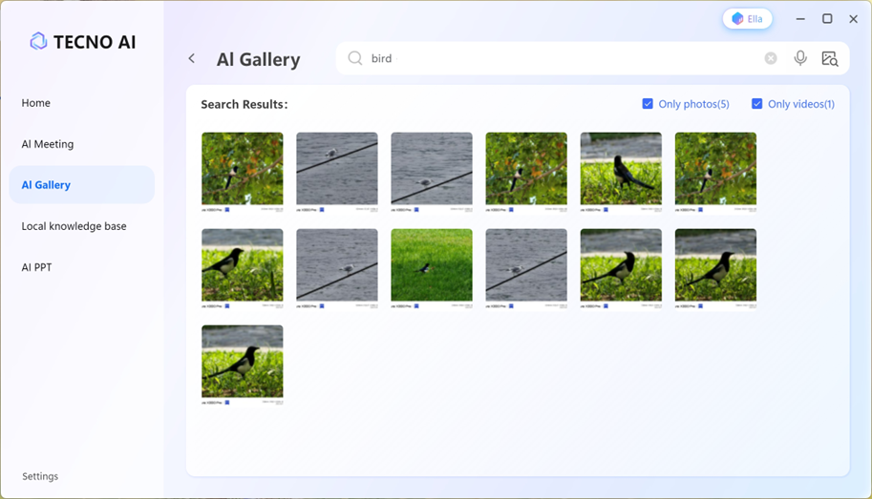This screenshot has height=499, width=872.
Task: Click the back arrow beside AI Gallery
Action: point(192,59)
